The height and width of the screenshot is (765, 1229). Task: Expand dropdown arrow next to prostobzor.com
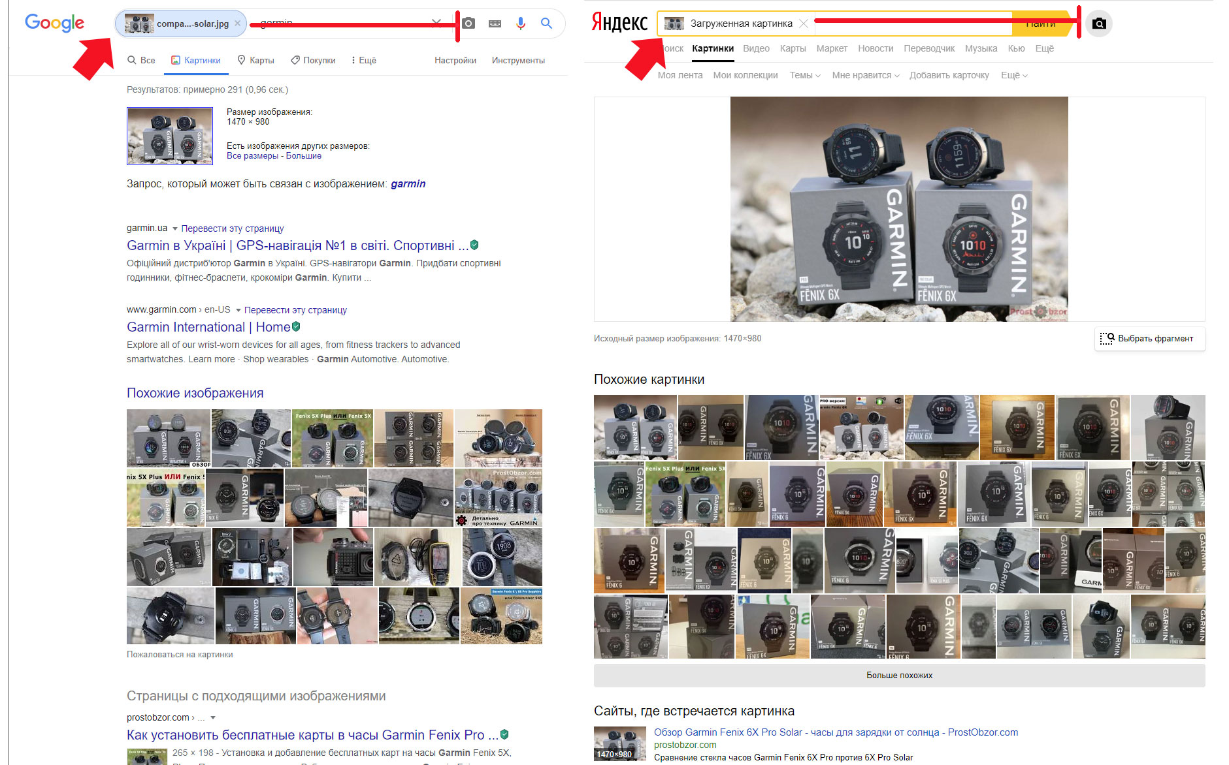[212, 717]
